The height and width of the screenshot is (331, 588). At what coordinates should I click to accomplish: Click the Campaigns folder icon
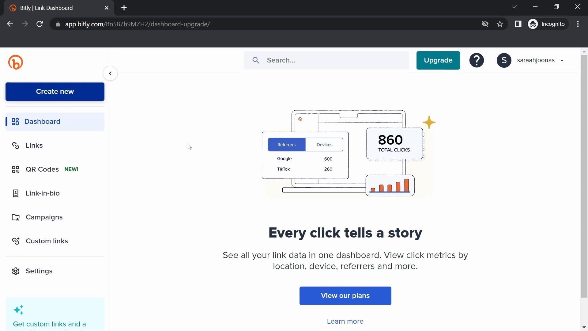pos(16,217)
